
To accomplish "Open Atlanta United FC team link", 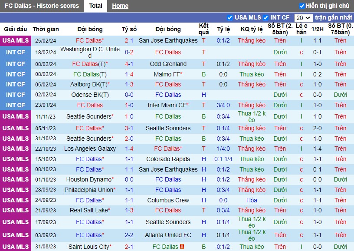I will click(168, 235).
